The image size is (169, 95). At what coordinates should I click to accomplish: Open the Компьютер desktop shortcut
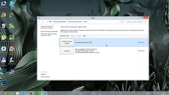point(4,4)
